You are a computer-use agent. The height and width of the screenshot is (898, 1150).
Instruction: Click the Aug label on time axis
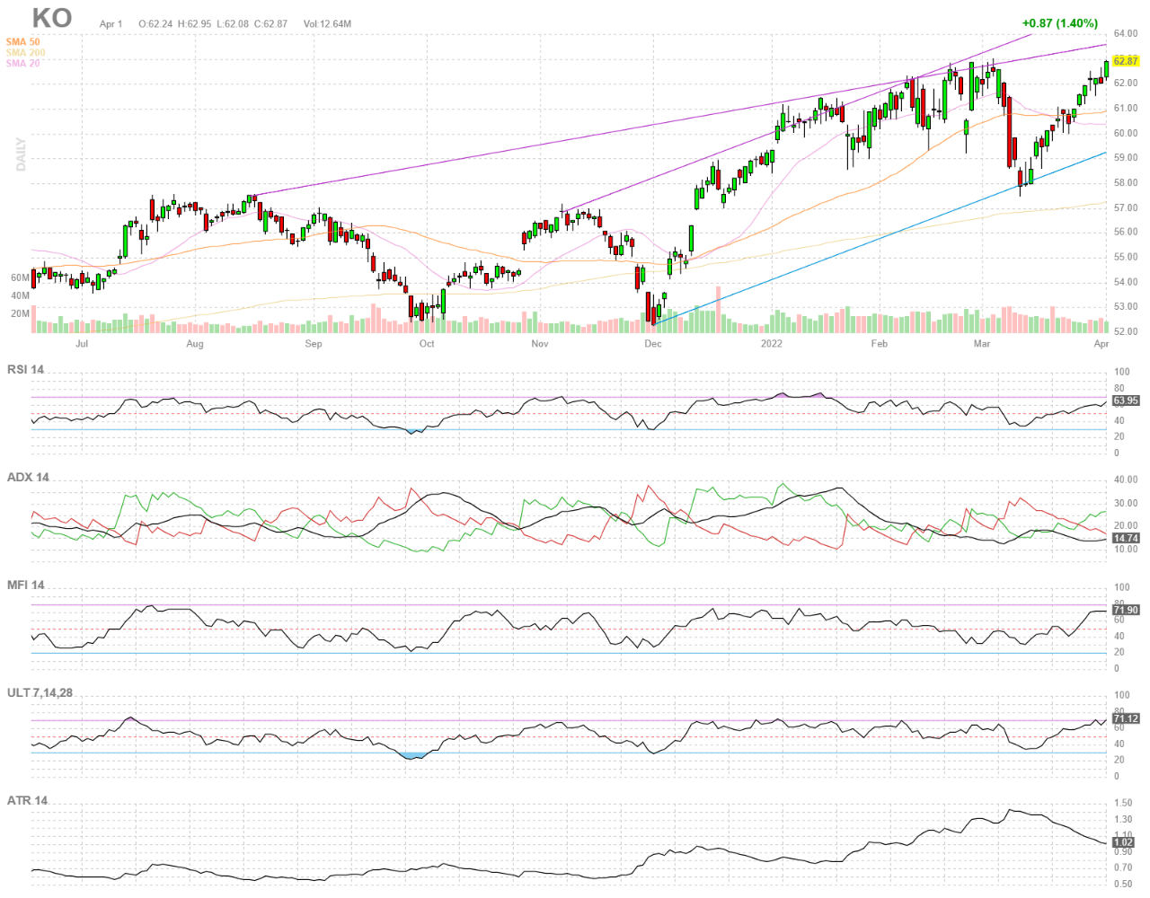click(x=195, y=344)
